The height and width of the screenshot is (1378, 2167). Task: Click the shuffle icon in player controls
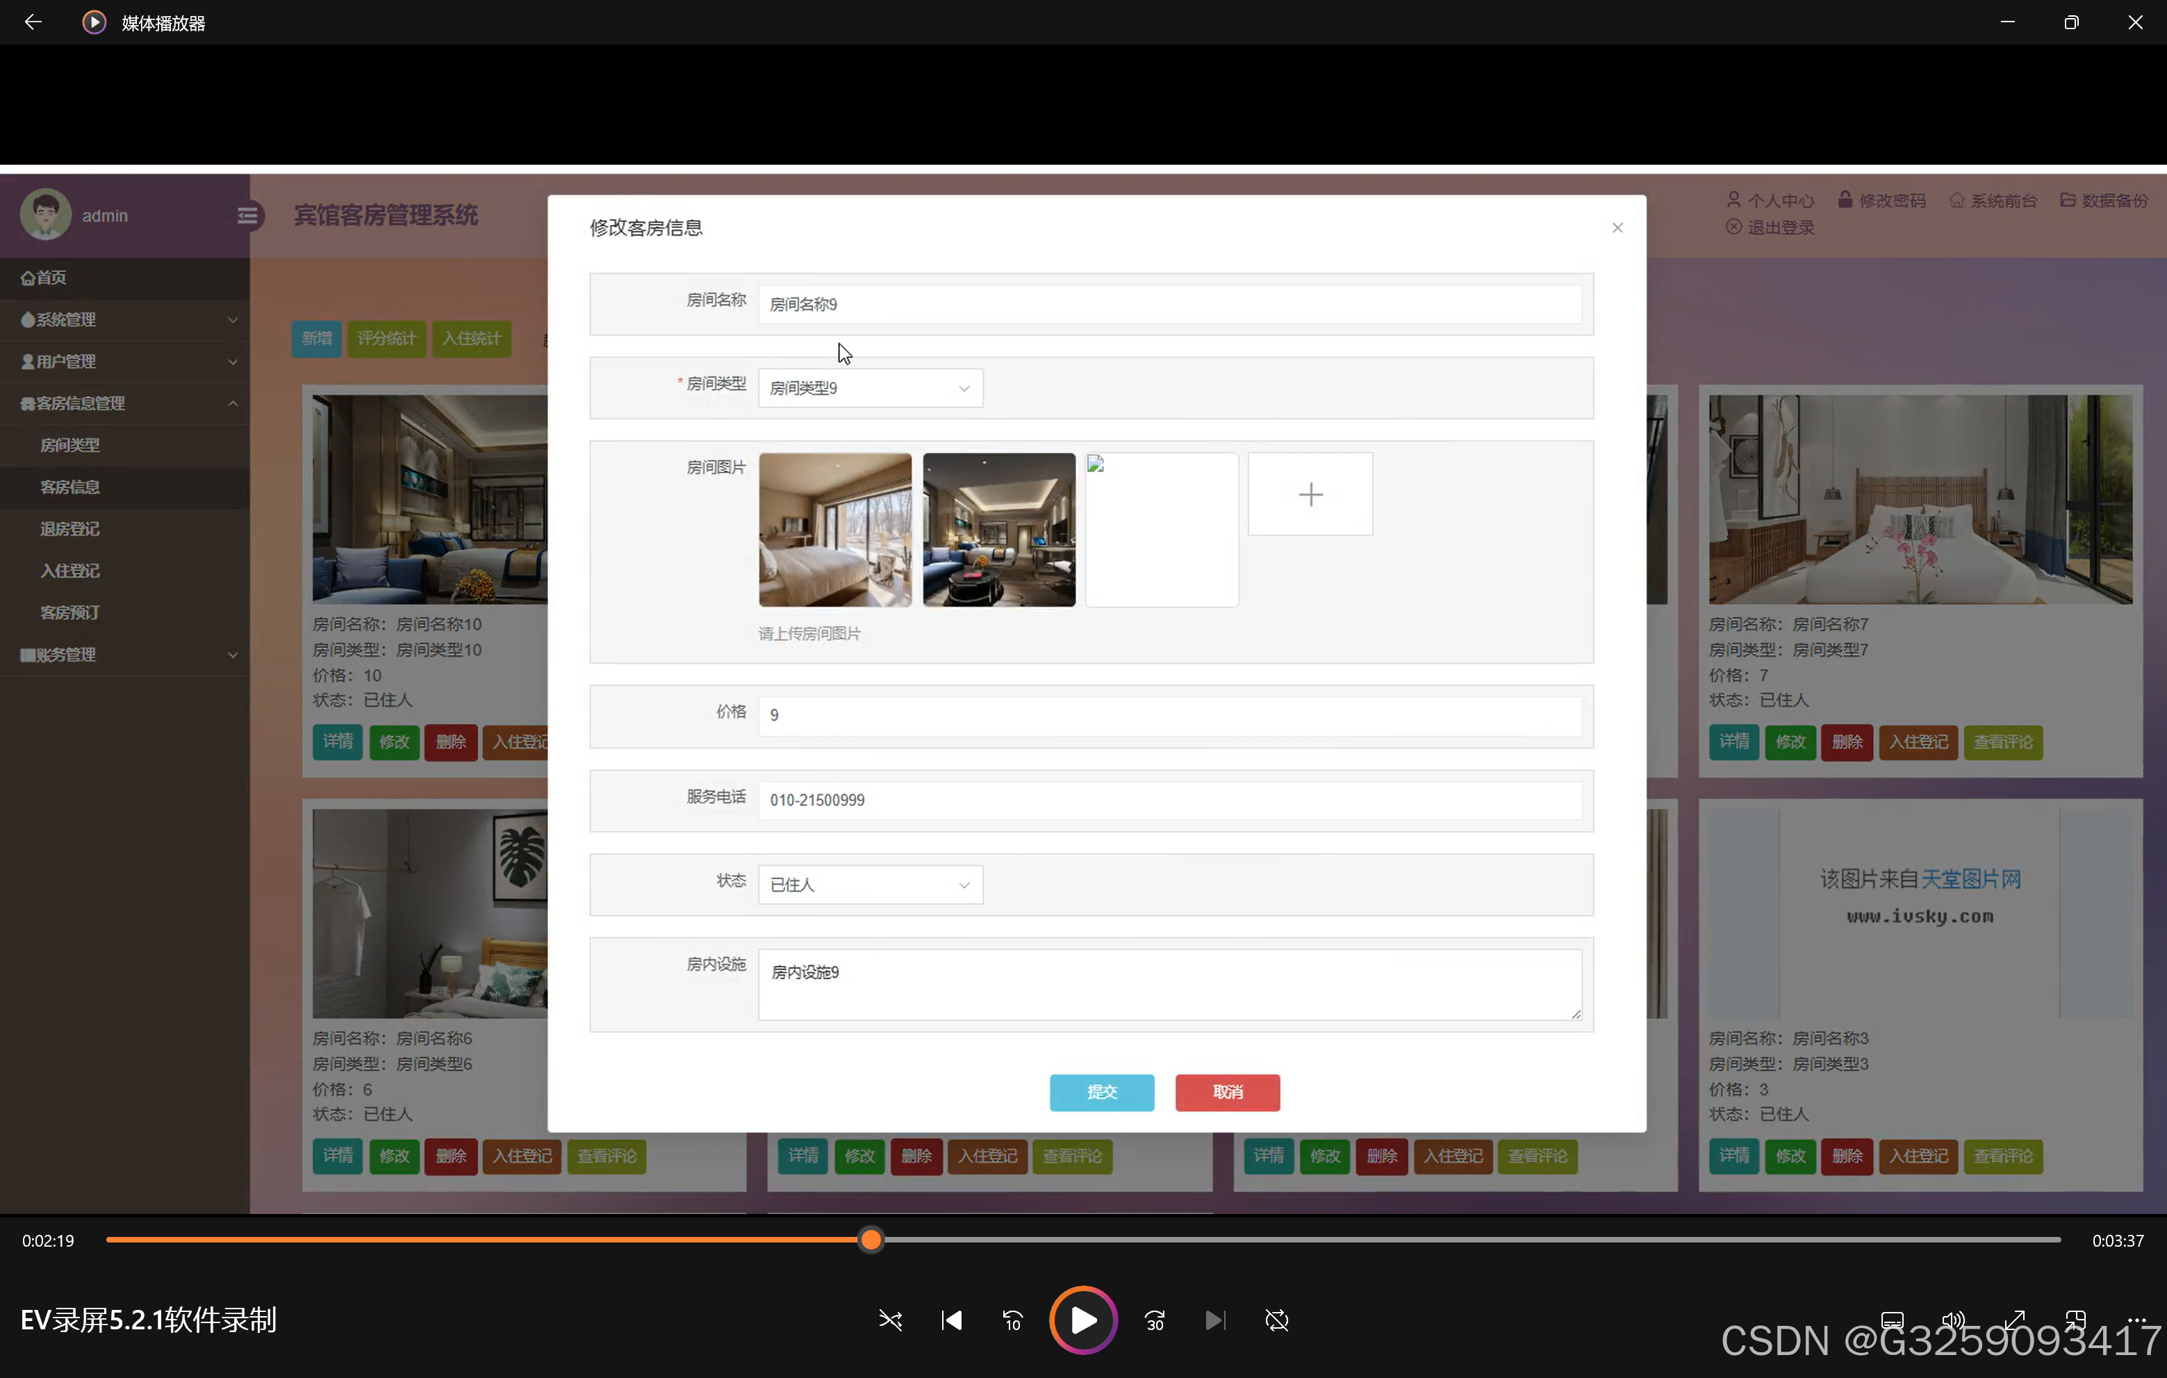(x=890, y=1320)
